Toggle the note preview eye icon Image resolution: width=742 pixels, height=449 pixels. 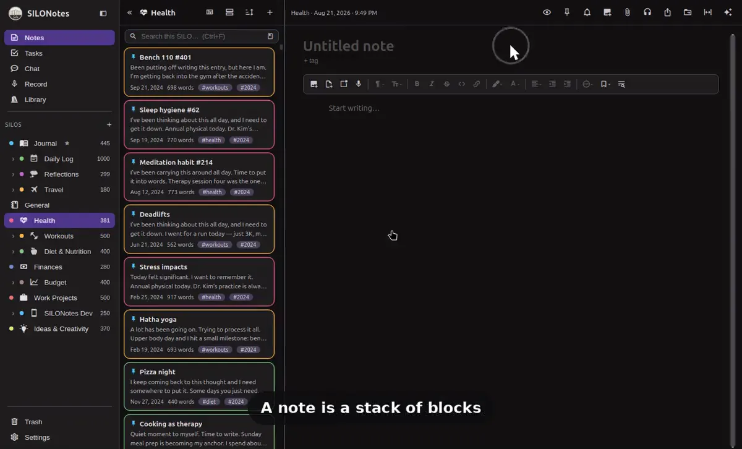pyautogui.click(x=547, y=12)
